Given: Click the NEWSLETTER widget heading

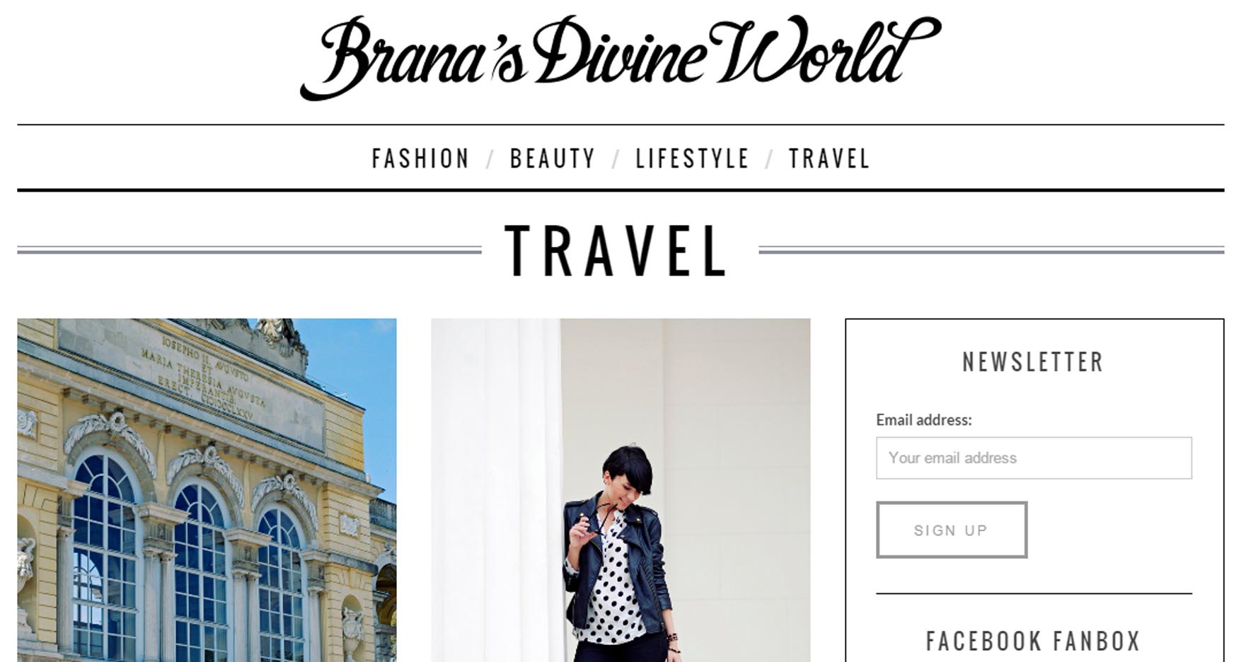Looking at the screenshot, I should tap(1033, 362).
